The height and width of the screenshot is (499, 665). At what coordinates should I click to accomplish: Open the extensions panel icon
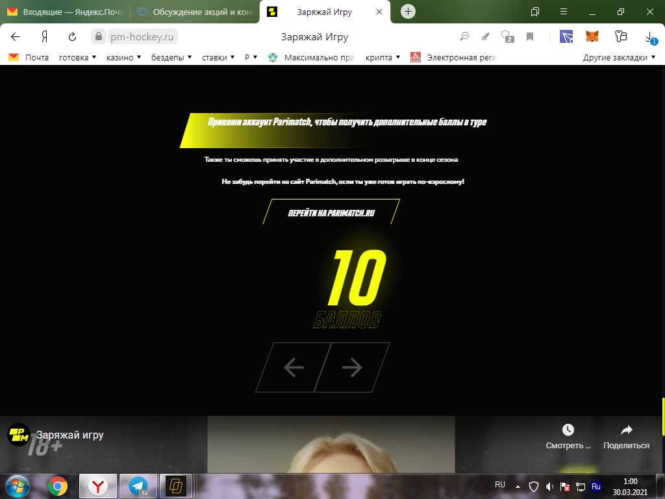pos(620,36)
